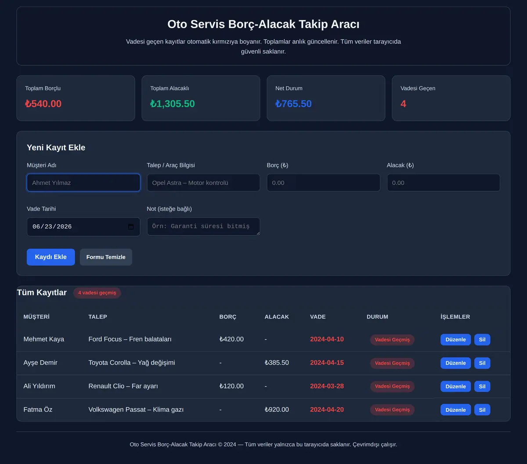Click 'Volkswagen Passat – Klima gazı' cell
Viewport: 527px width, 464px height.
pos(136,410)
